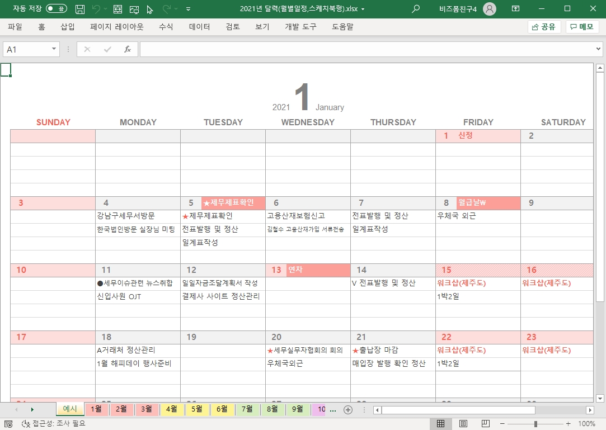Select the 1월 sheet tab
The image size is (606, 430).
(x=96, y=409)
